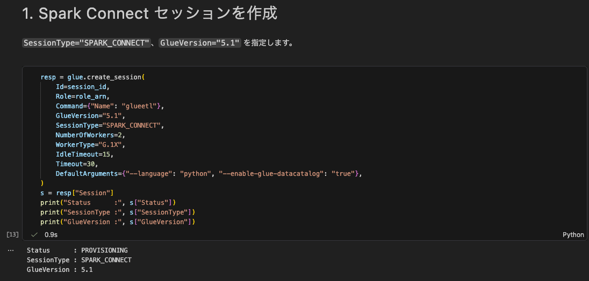Click the print("SessionType :") code line
Viewport: 589px width, 281px height.
(x=118, y=212)
